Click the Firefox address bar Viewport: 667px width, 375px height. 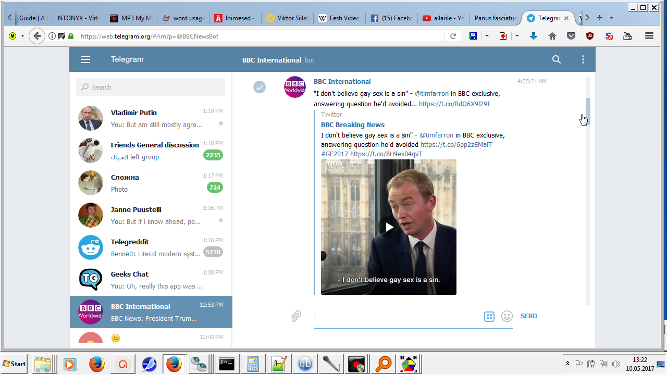click(262, 36)
